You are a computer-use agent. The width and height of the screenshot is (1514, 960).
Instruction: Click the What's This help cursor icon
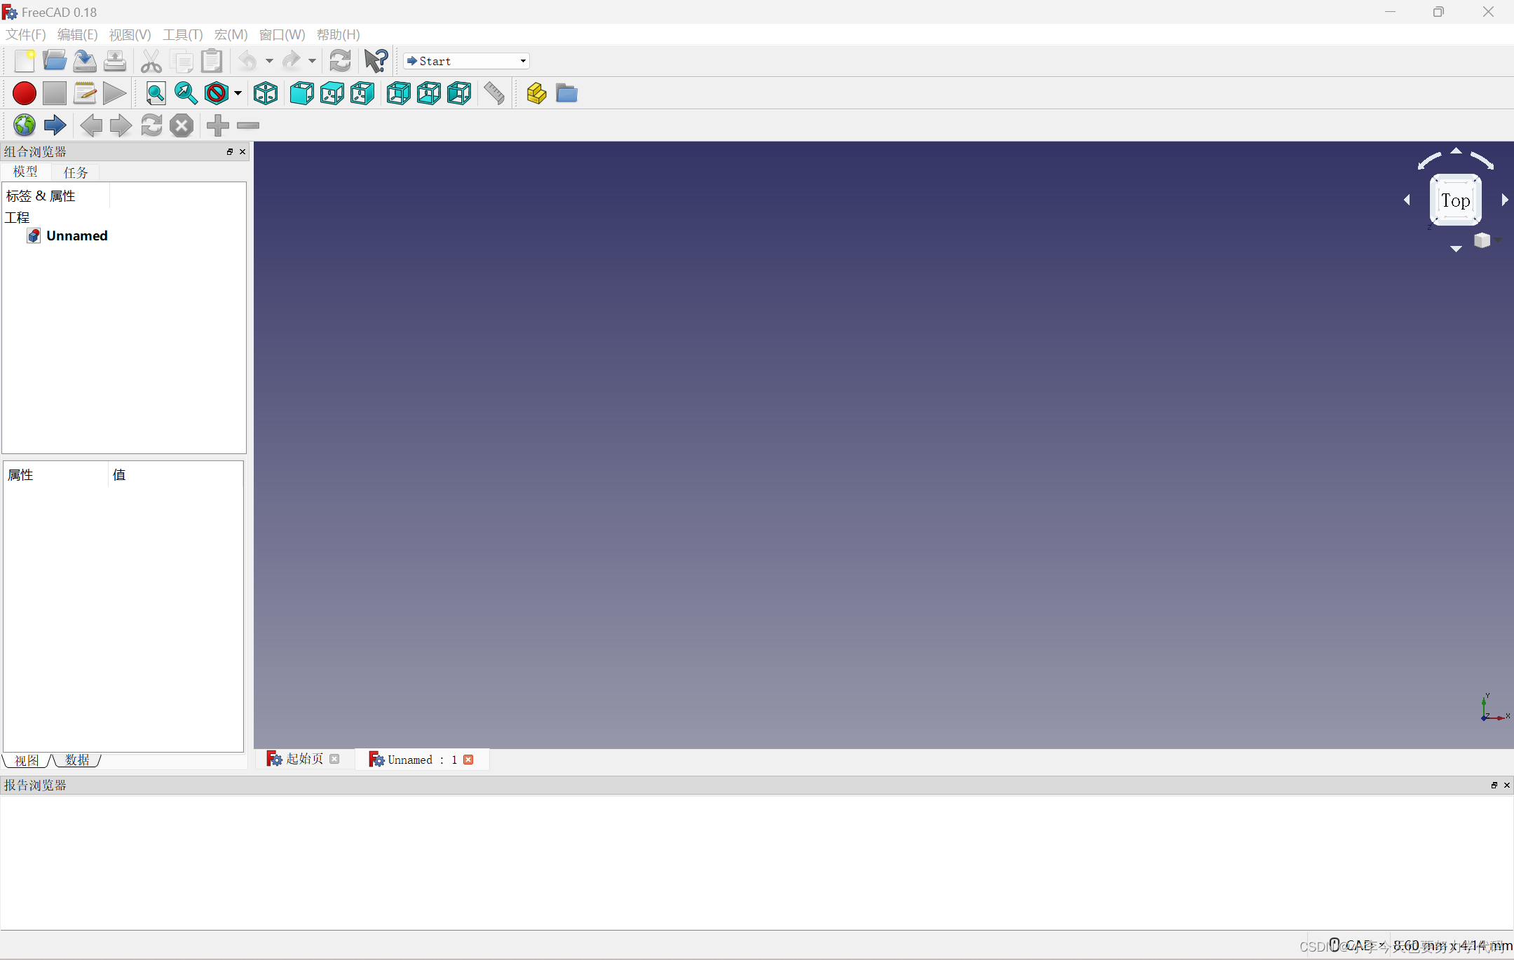[376, 61]
